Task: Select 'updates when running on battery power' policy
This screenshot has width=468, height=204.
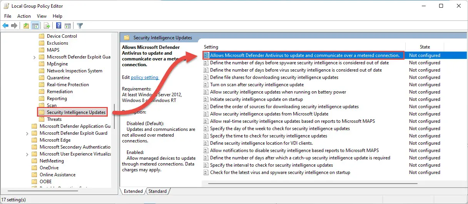Action: 278,92
